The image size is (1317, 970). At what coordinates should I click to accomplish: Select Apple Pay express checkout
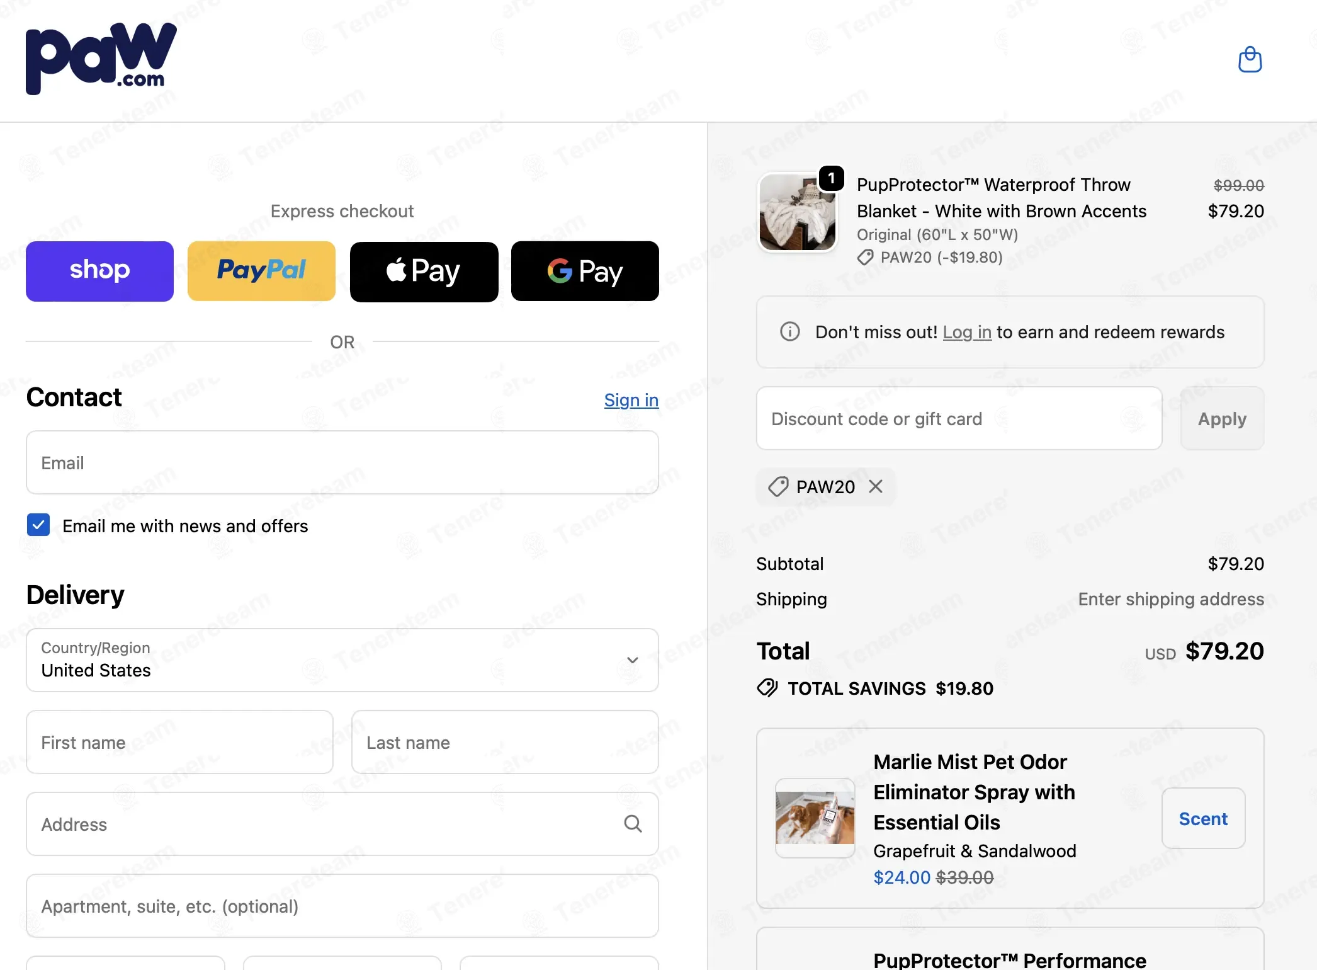coord(424,271)
